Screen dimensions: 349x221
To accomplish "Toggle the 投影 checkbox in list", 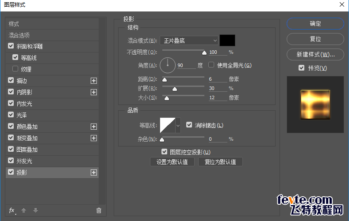I will tap(11, 172).
